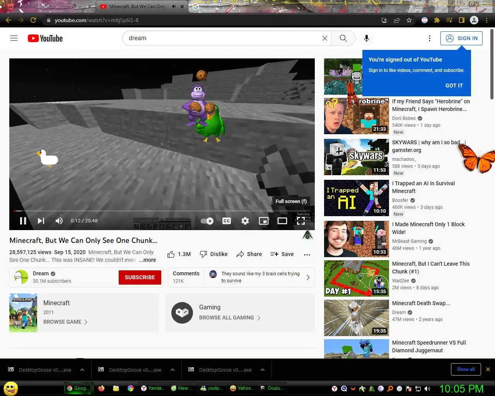495x396 pixels.
Task: Share the video
Action: (249, 254)
